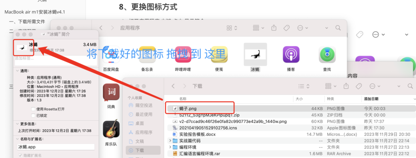Click the 冰蝎.app name field

[x=56, y=147]
